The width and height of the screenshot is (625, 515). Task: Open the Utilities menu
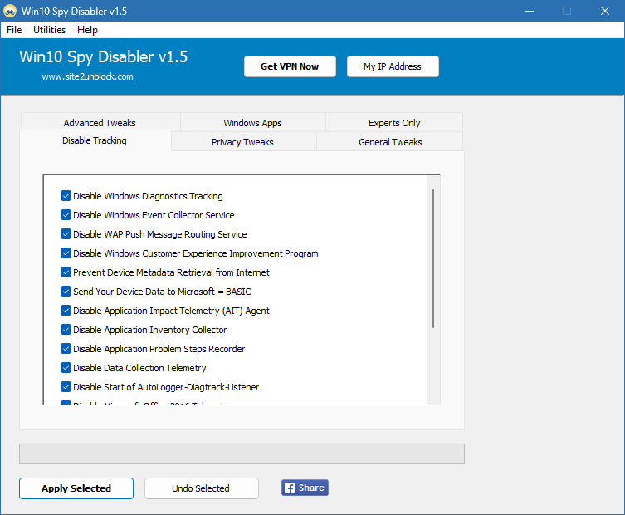coord(50,30)
